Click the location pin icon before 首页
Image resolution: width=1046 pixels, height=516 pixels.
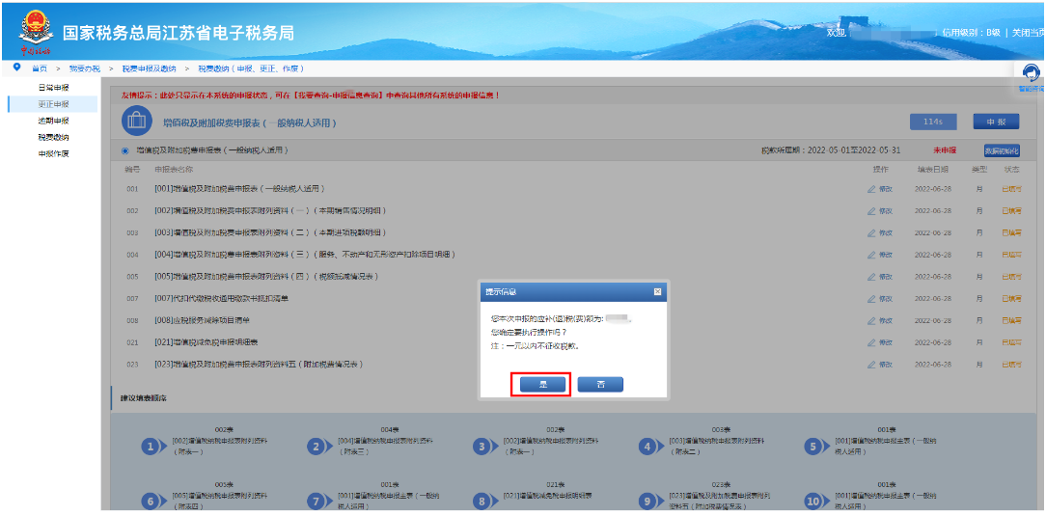[17, 68]
